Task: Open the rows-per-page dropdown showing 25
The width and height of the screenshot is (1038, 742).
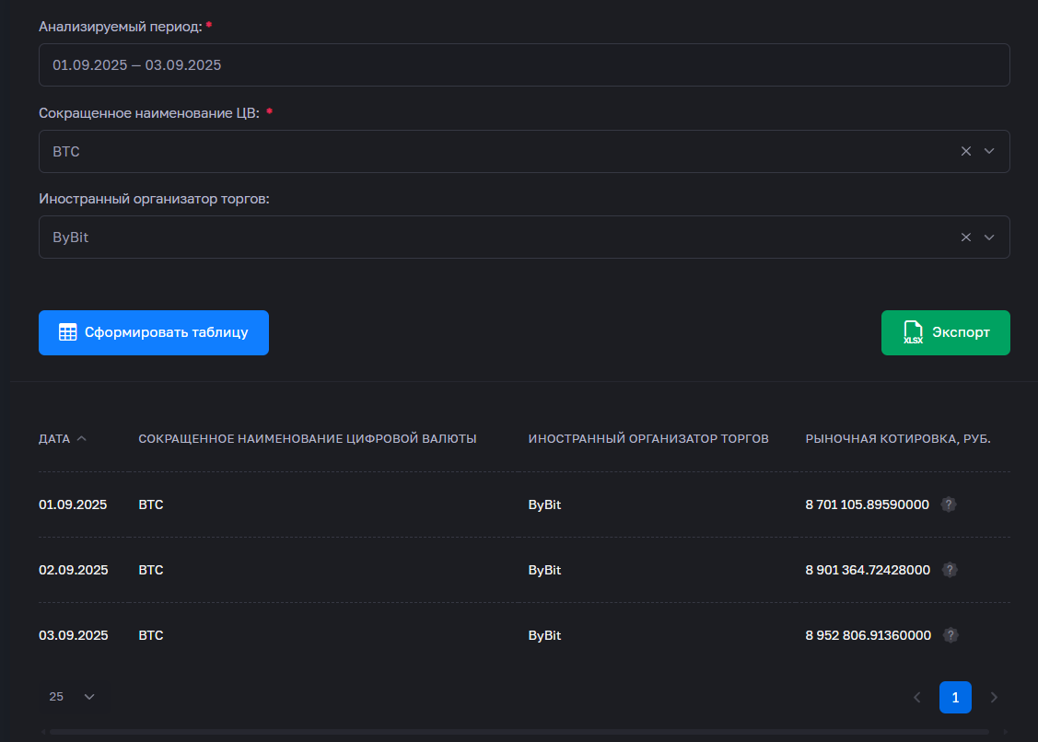Action: pyautogui.click(x=72, y=697)
